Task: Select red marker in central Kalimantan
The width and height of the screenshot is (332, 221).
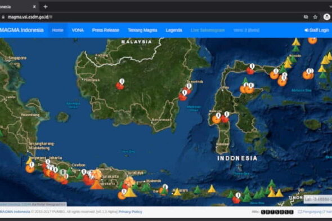Action: 120,86
